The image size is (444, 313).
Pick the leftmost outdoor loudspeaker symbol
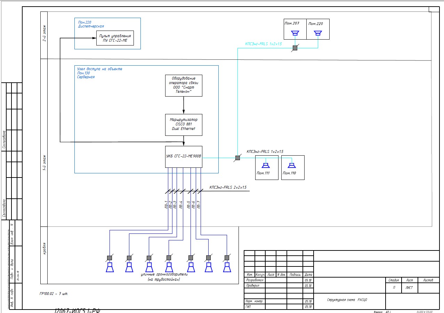coord(110,267)
